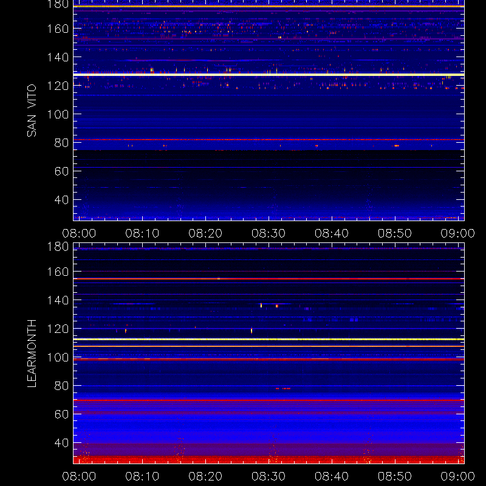Select the Learmonth spectrogram plot
Screen dimensions: 486x486
[269, 354]
